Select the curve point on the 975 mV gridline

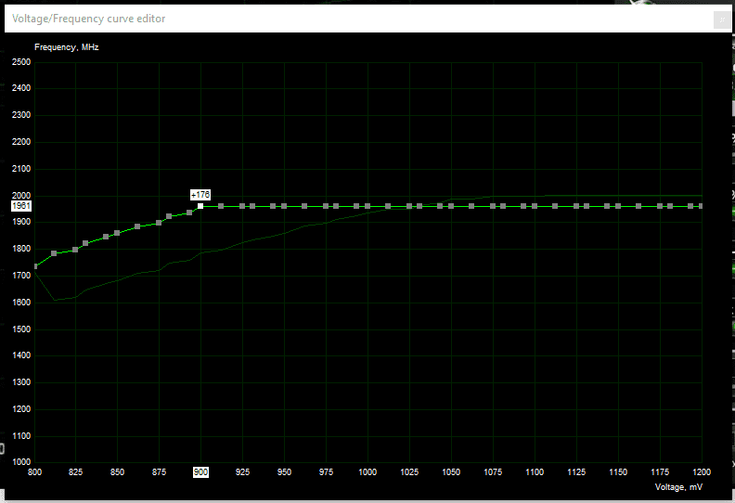[x=326, y=206]
